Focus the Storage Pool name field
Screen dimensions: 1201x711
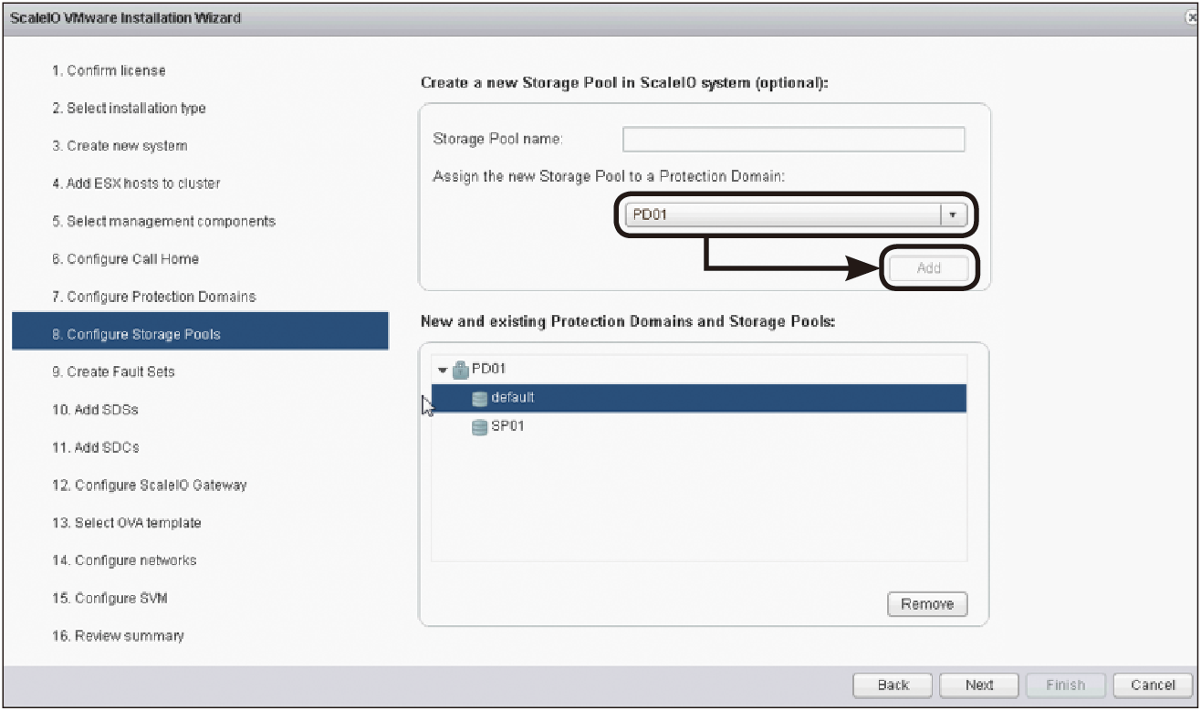click(x=793, y=140)
